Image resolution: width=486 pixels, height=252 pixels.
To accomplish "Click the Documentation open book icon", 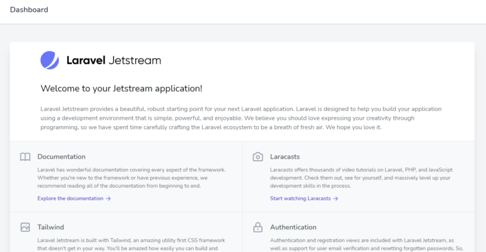I will tap(25, 157).
